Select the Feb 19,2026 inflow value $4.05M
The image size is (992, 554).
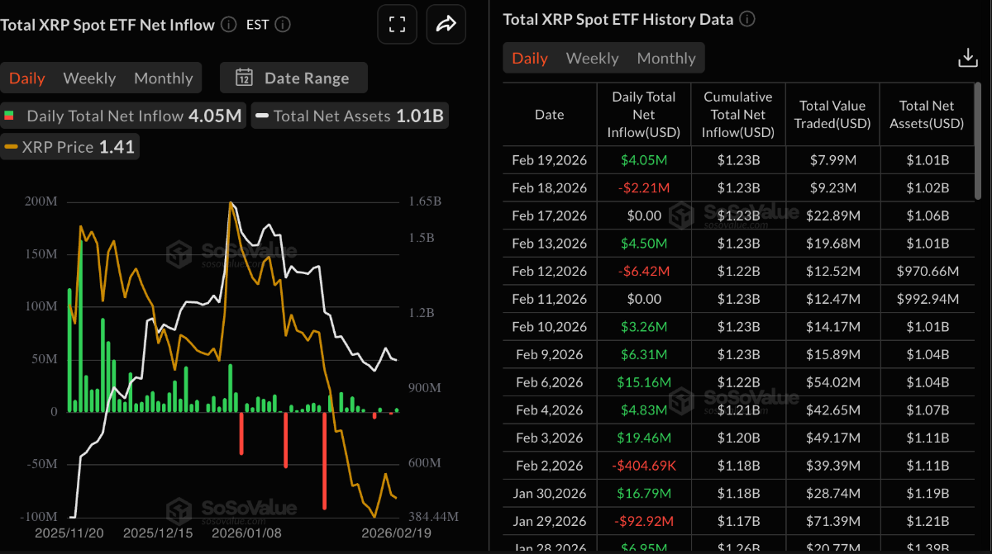click(644, 159)
